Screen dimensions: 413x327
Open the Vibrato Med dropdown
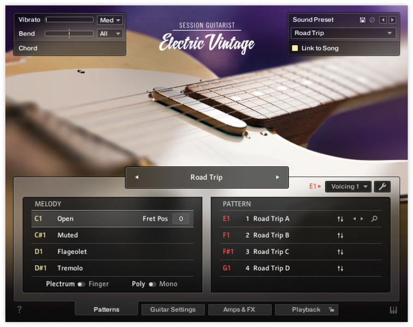pos(110,20)
